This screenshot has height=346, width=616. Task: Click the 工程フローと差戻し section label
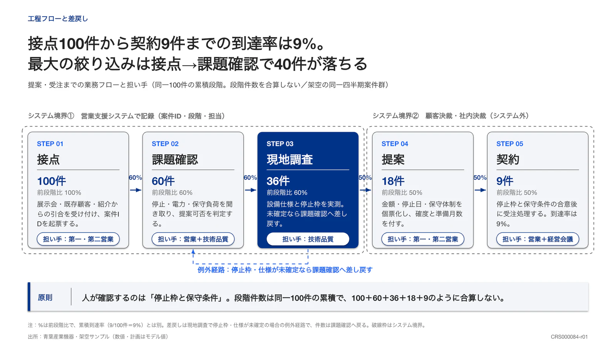pyautogui.click(x=58, y=19)
